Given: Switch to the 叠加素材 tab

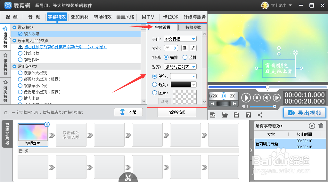Looking at the screenshot, I should (80, 17).
